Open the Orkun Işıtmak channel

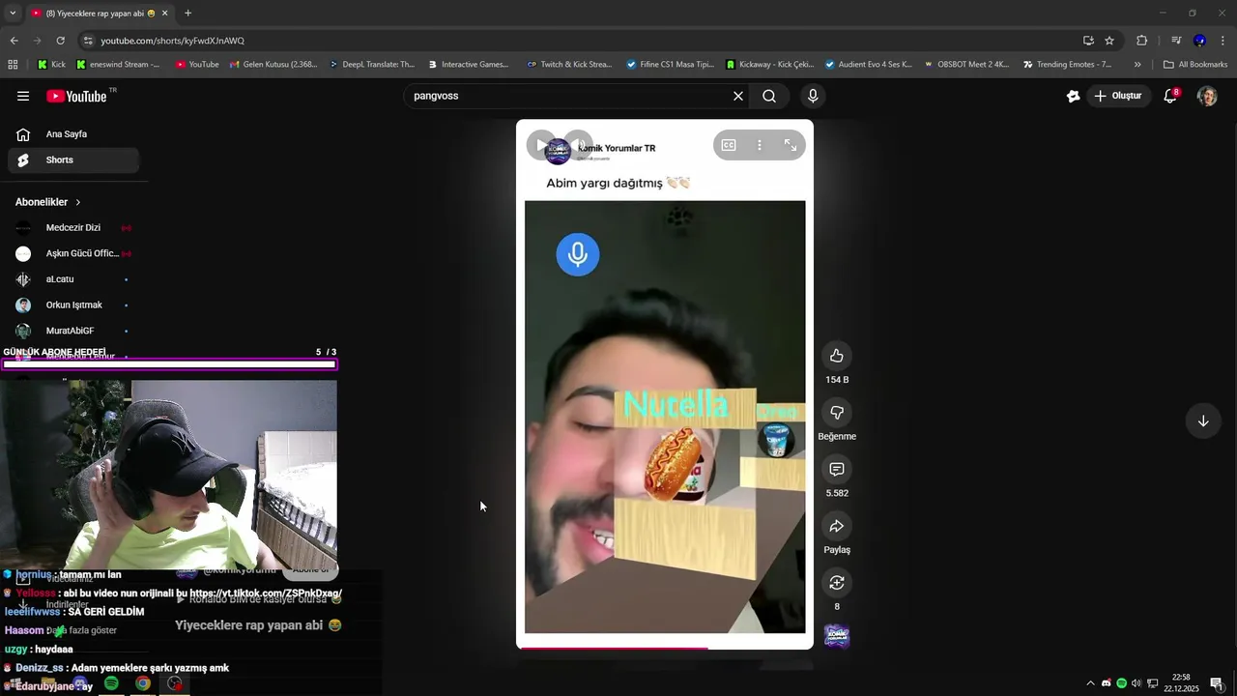pos(73,304)
